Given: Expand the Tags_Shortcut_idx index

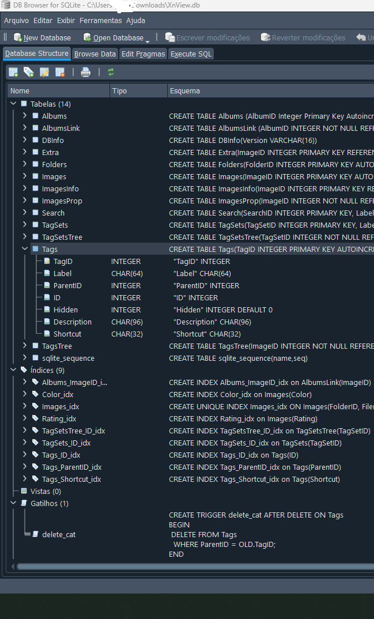Looking at the screenshot, I should 25,479.
